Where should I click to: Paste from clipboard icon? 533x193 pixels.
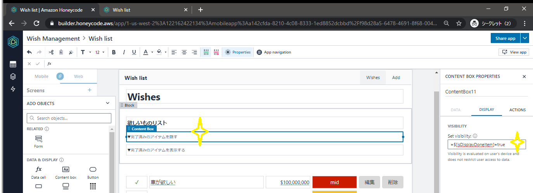(61, 52)
